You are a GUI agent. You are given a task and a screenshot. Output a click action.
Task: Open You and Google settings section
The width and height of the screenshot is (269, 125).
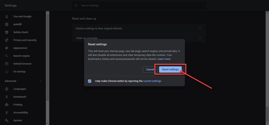click(22, 17)
